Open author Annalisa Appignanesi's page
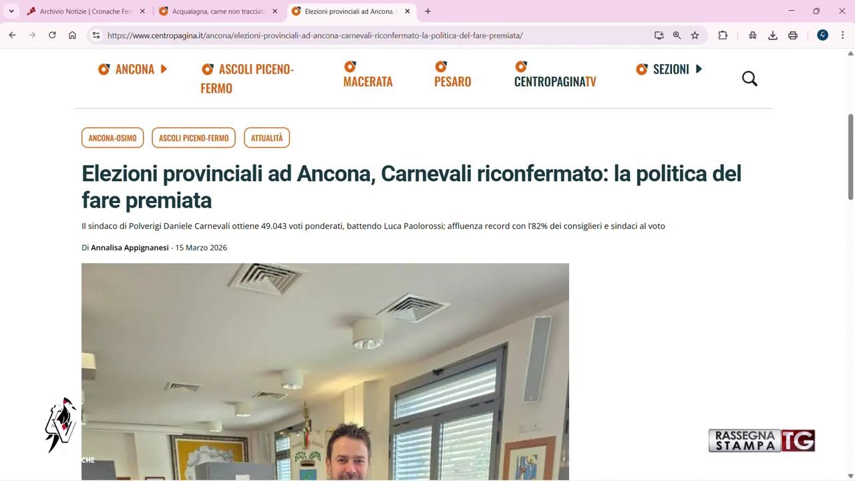 point(130,247)
